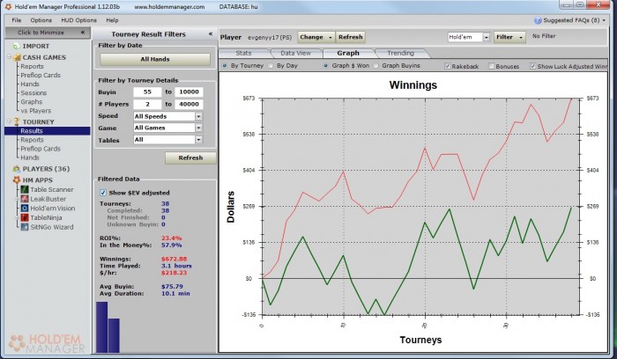Open Preflop Cards under CASH GAMES

coord(41,75)
